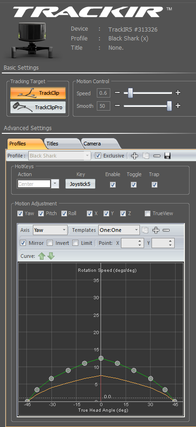Click the TrackIR camera device image
This screenshot has height=427, width=196.
point(32,40)
